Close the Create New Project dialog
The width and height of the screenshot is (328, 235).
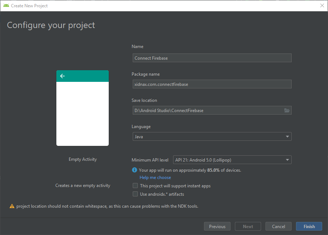(322, 6)
